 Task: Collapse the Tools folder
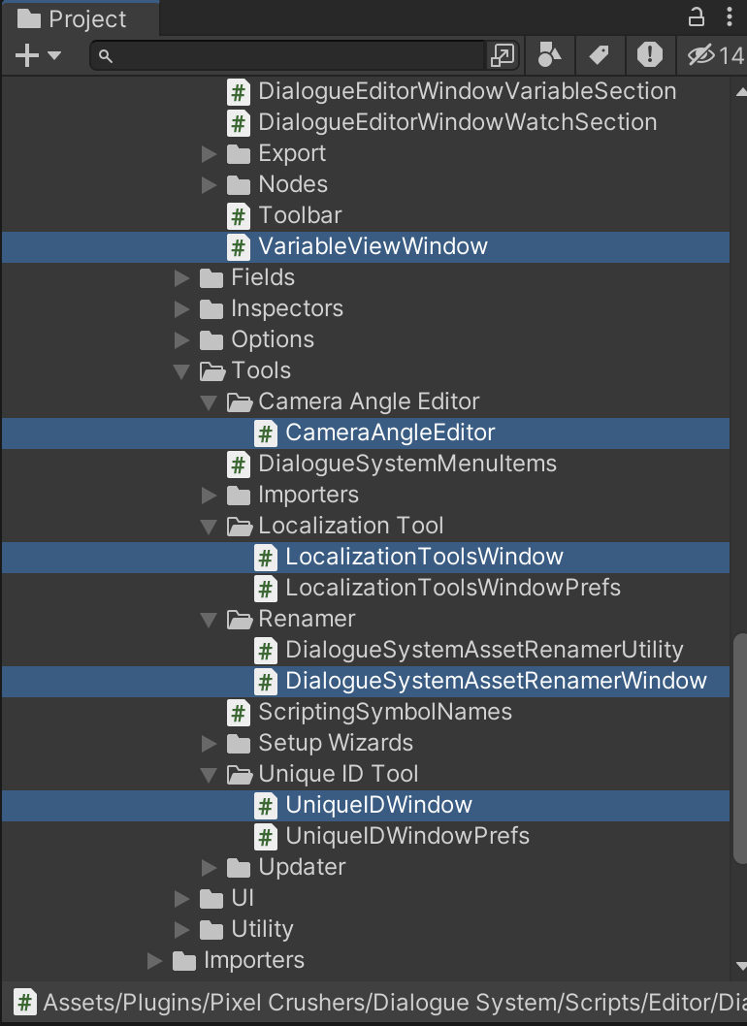click(x=182, y=371)
